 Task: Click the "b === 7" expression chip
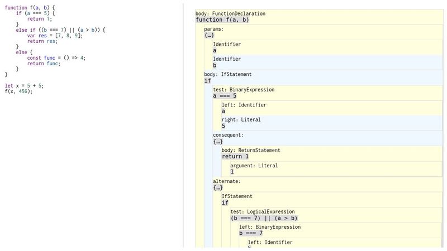pos(251,233)
